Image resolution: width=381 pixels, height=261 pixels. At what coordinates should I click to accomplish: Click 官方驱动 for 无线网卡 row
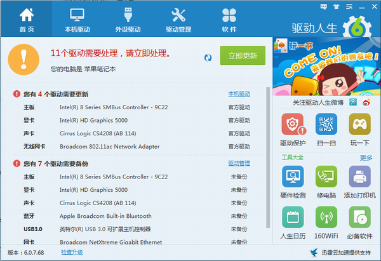(239, 147)
